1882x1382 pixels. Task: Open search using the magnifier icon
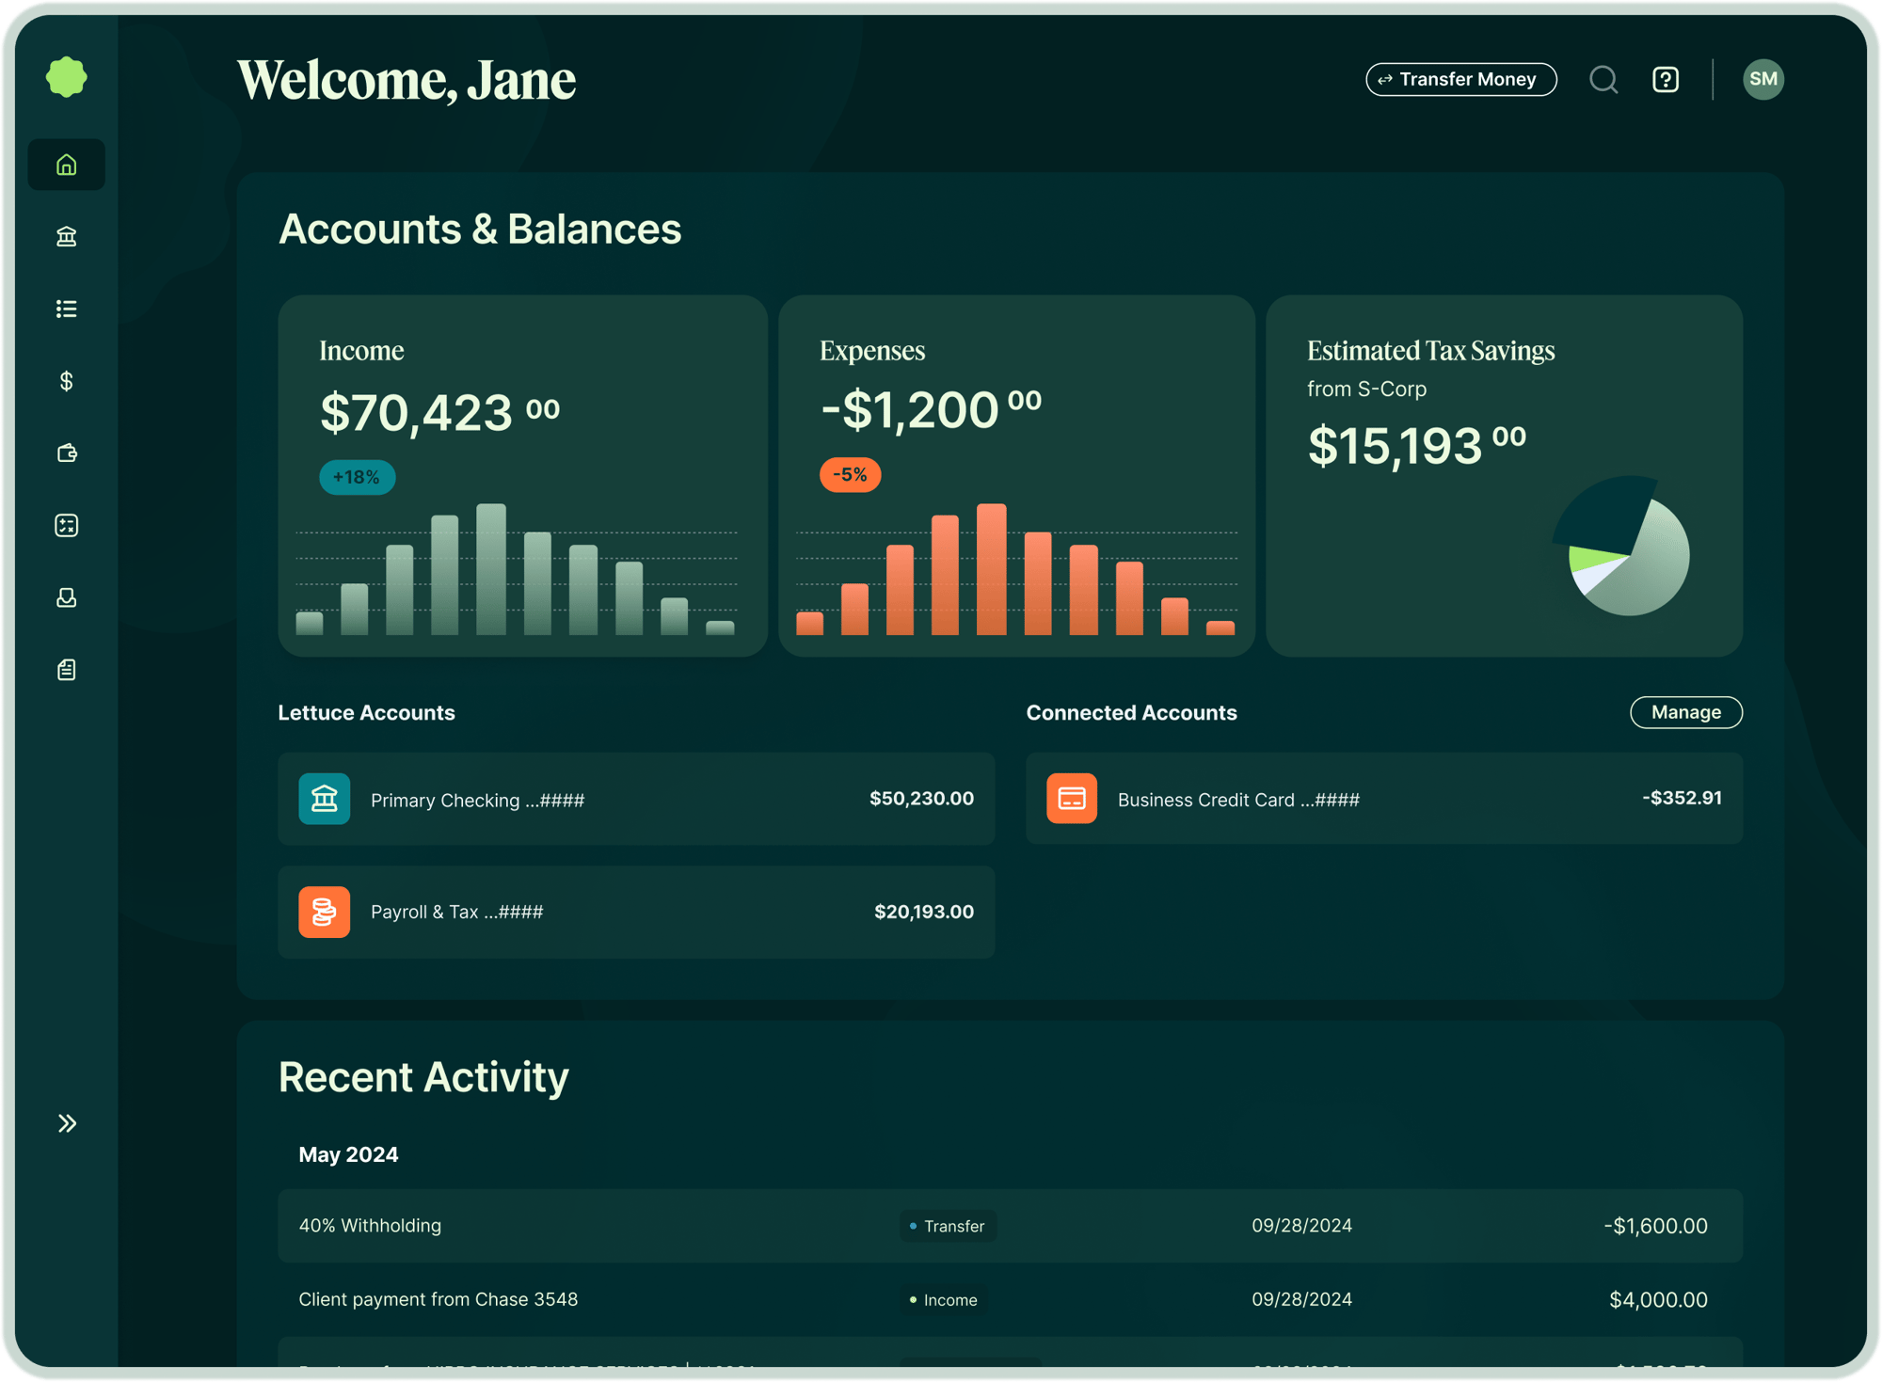[x=1604, y=79]
